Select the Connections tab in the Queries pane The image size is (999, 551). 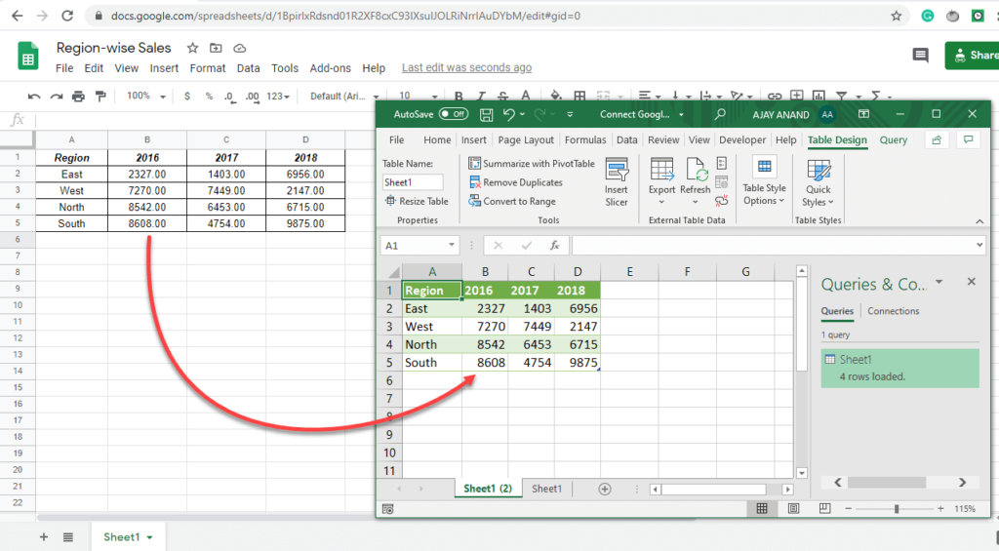point(894,311)
